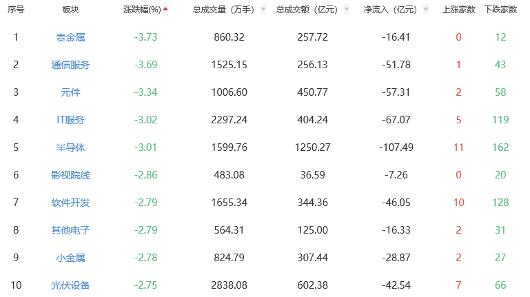This screenshot has height=297, width=530.
Task: Click the 半导体 net inflow value -107.49
Action: click(396, 147)
